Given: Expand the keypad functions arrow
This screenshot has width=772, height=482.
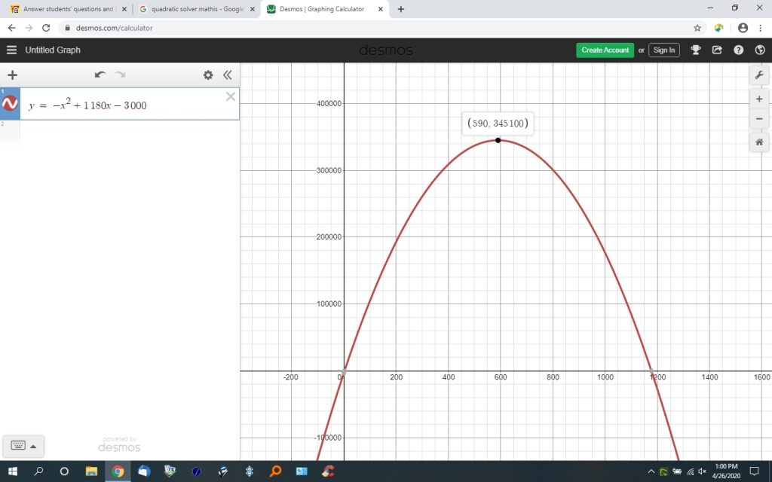Looking at the screenshot, I should tap(33, 447).
